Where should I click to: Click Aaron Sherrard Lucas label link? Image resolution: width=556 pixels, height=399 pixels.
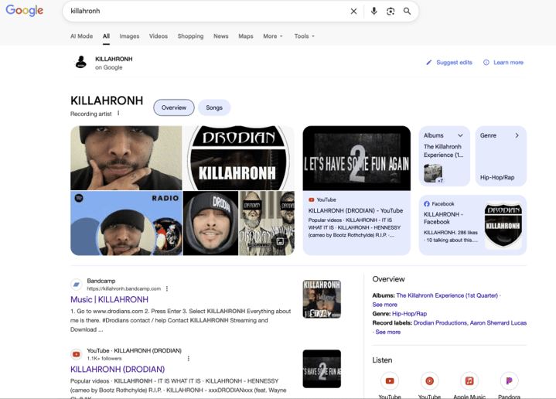tap(498, 322)
